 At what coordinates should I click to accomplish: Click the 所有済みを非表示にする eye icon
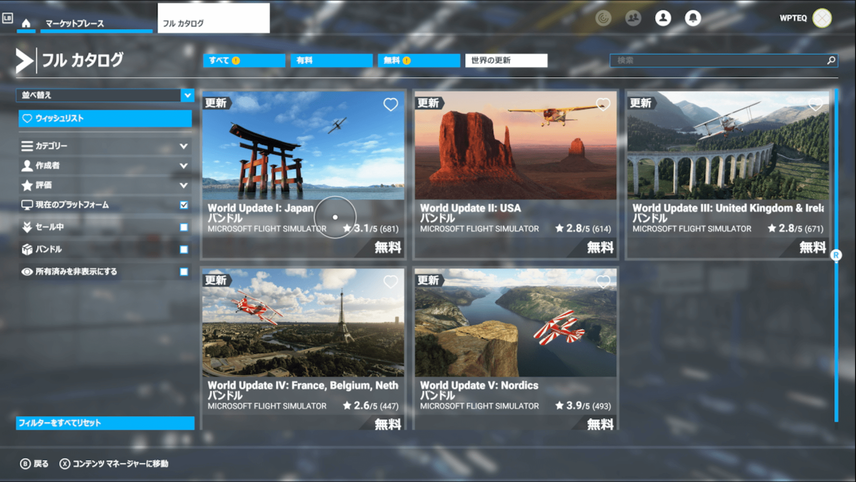pyautogui.click(x=27, y=271)
